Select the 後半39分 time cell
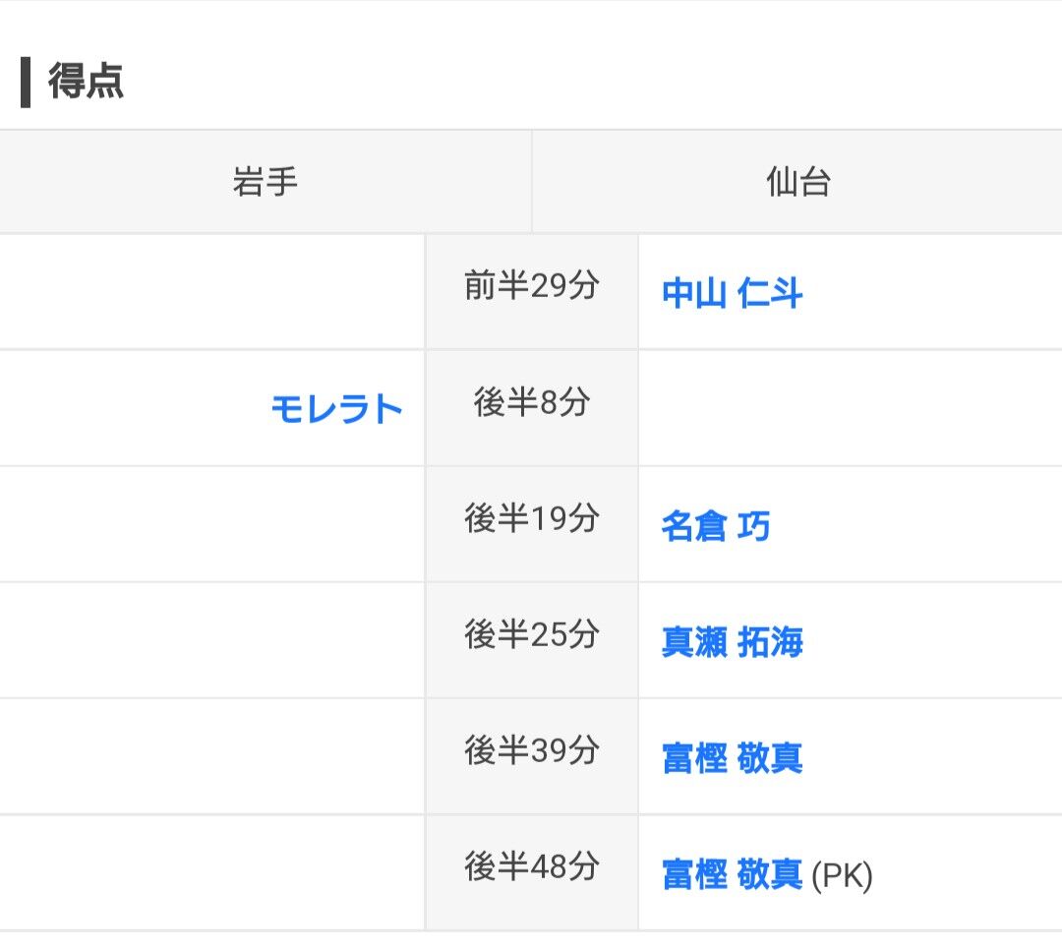The width and height of the screenshot is (1062, 950). pos(531,751)
